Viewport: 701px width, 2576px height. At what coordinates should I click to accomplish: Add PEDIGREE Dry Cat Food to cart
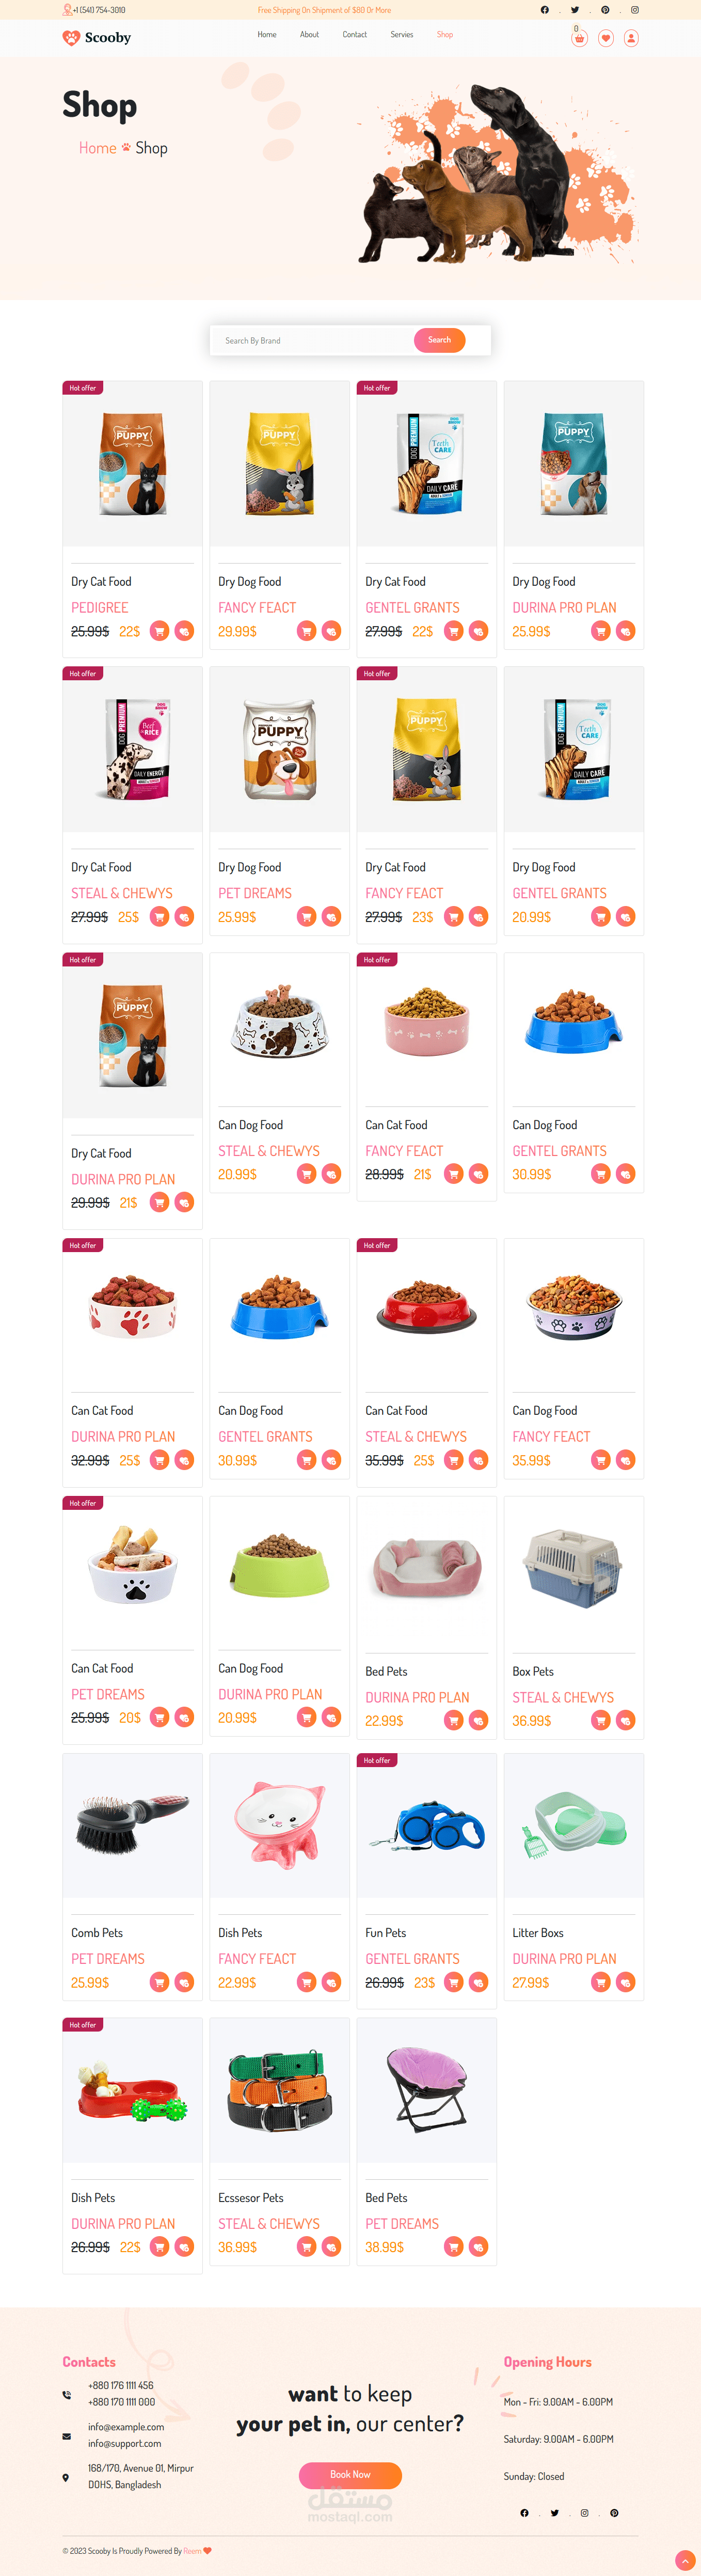159,631
